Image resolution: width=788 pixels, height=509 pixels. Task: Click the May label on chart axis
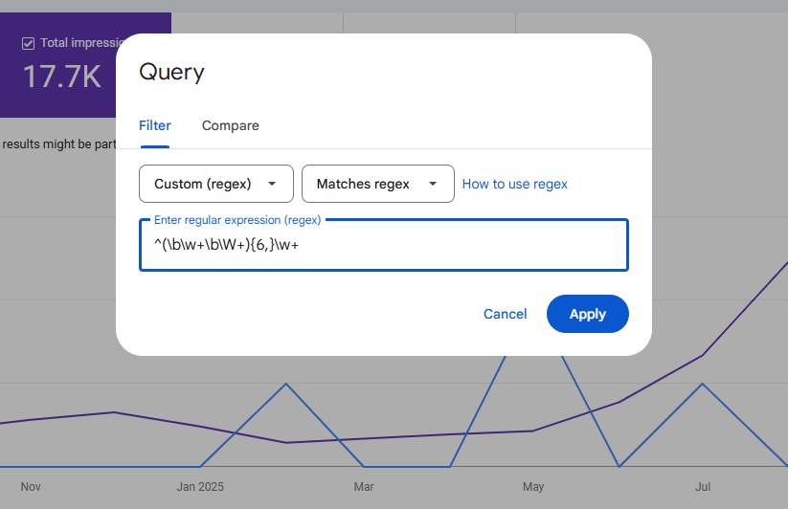point(533,487)
